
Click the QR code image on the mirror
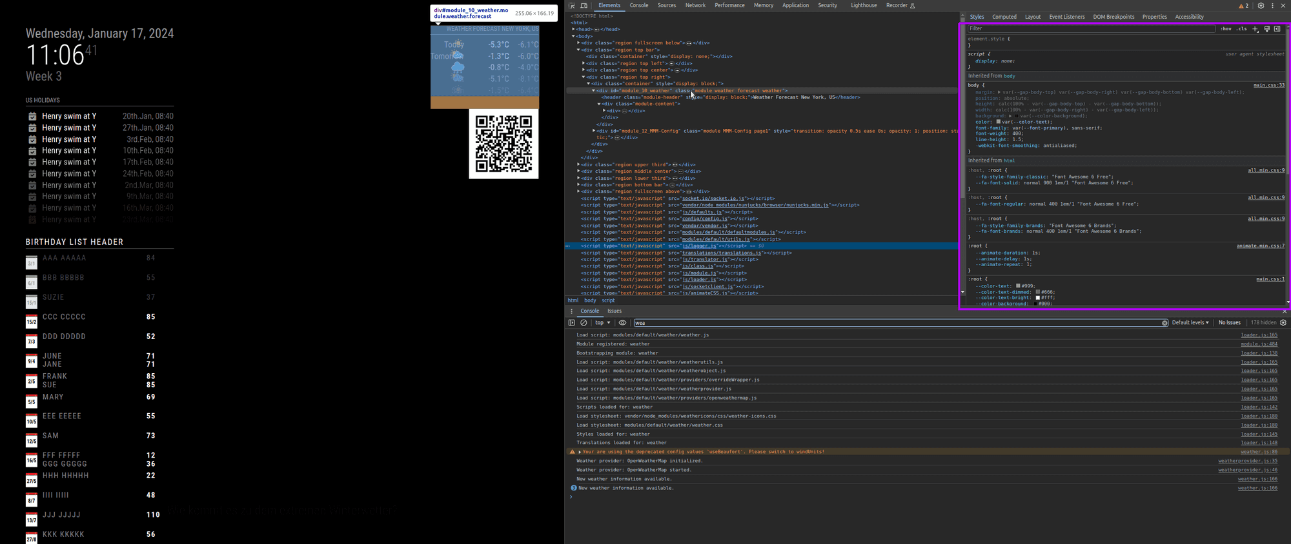(x=503, y=144)
